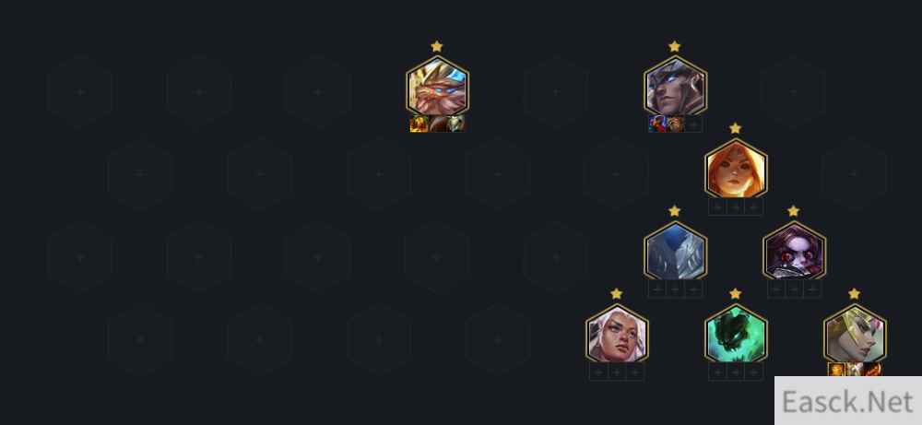This screenshot has height=425, width=922.
Task: Click the blue-red item under helmeted warrior
Action: coord(657,124)
